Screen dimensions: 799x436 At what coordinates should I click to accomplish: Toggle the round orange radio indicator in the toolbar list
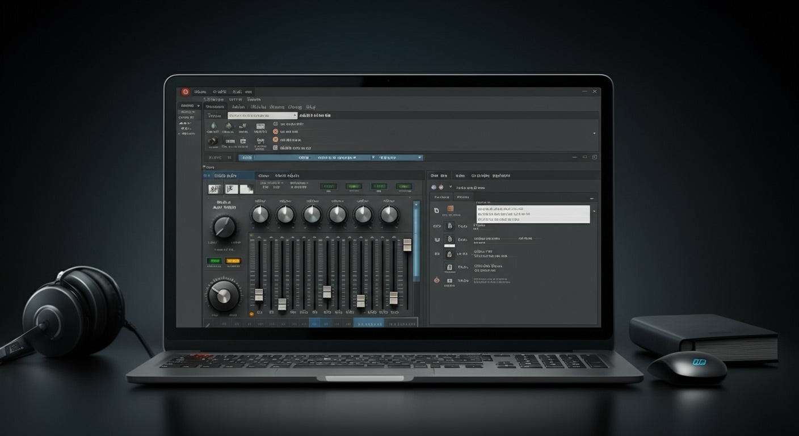click(x=275, y=132)
